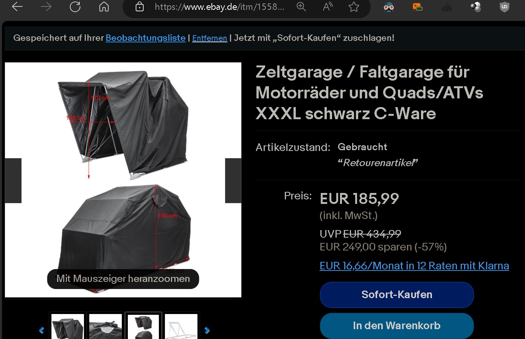Viewport: 525px width, 339px height.
Task: Buy now with Sofort-Kaufen button
Action: pyautogui.click(x=397, y=295)
